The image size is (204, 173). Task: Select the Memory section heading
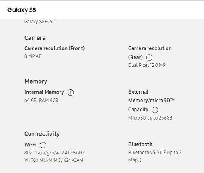tap(36, 81)
